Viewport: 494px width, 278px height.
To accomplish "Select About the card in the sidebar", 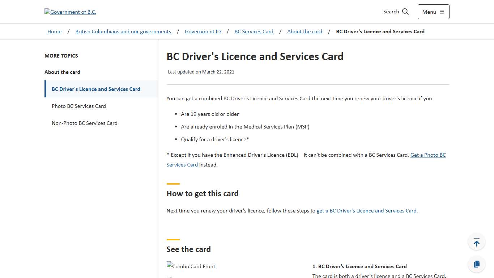I will point(62,72).
